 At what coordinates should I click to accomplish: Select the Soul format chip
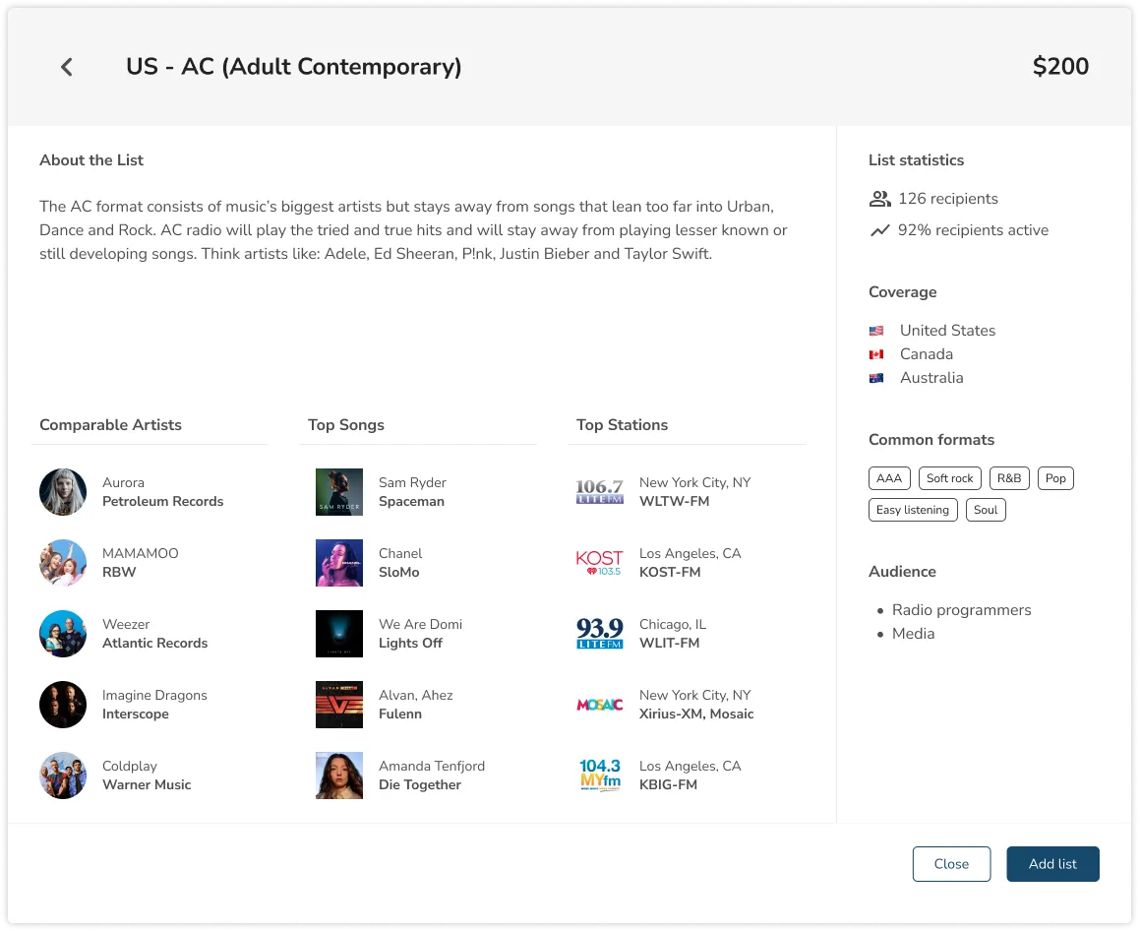tap(986, 510)
